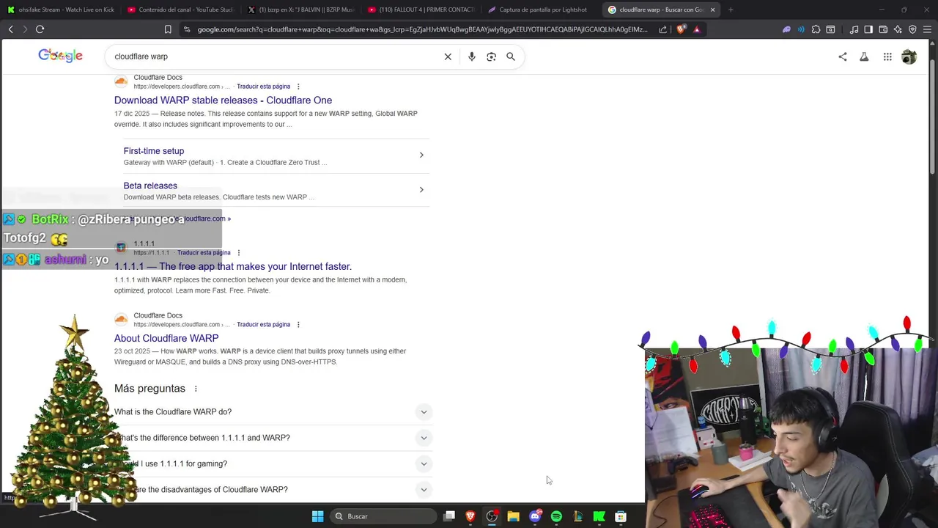Expand difference between 1.1.1.1 and WARP
The image size is (938, 528).
[273, 438]
